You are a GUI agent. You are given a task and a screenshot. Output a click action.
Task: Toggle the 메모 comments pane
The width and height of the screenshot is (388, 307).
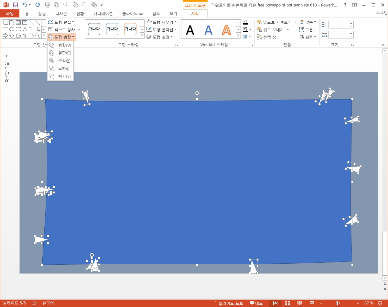click(x=256, y=303)
